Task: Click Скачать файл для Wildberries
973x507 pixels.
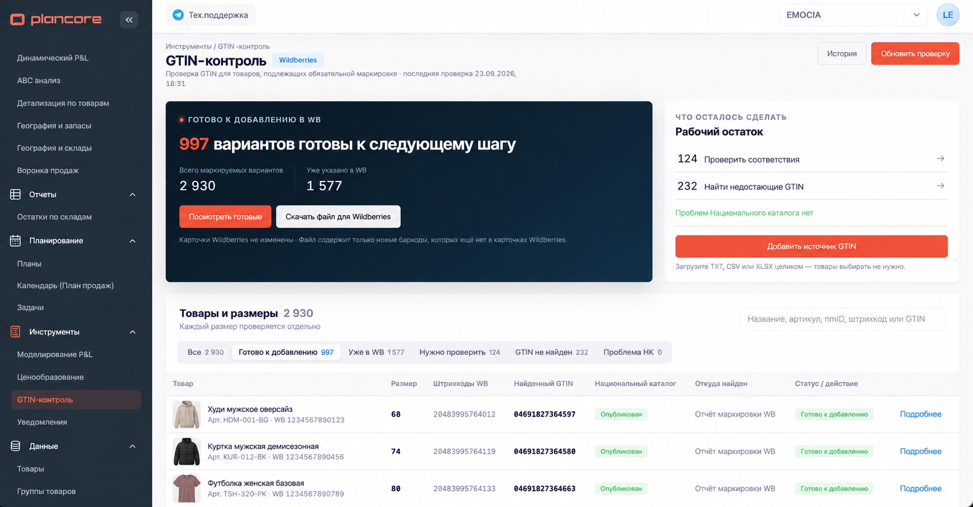Action: 338,217
